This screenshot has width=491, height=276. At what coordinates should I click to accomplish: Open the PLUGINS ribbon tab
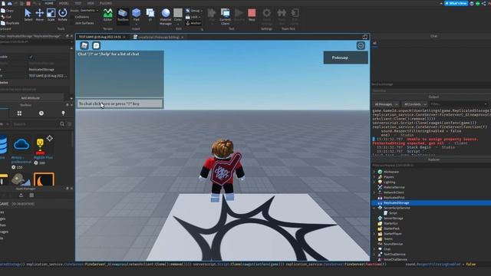click(106, 3)
